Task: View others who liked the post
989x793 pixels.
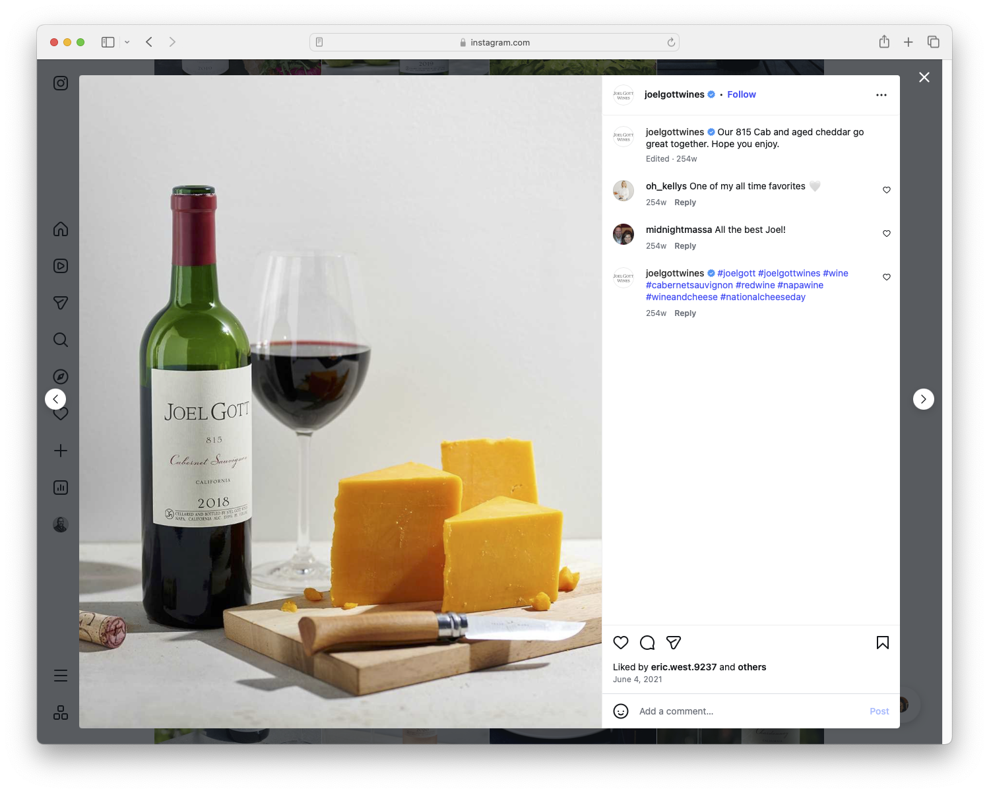Action: (x=752, y=667)
